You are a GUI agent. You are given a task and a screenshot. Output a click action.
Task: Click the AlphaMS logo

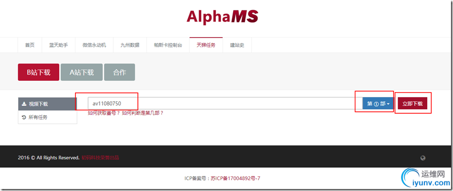pos(222,17)
